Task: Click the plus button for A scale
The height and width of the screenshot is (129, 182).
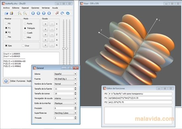Action: tap(45, 40)
